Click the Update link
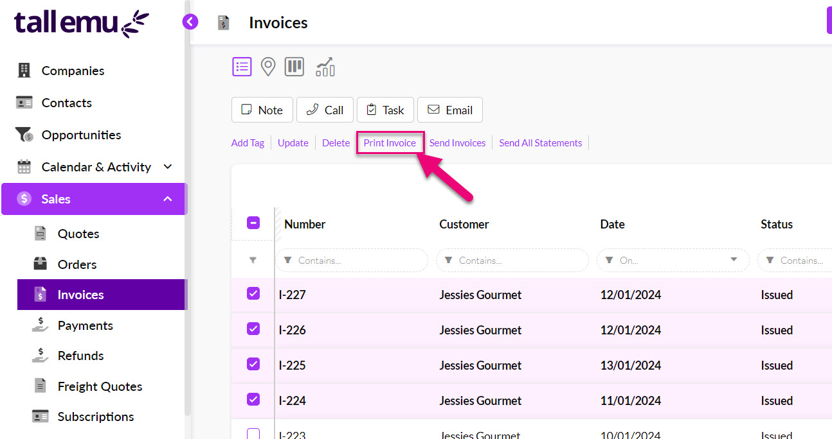 [x=293, y=143]
